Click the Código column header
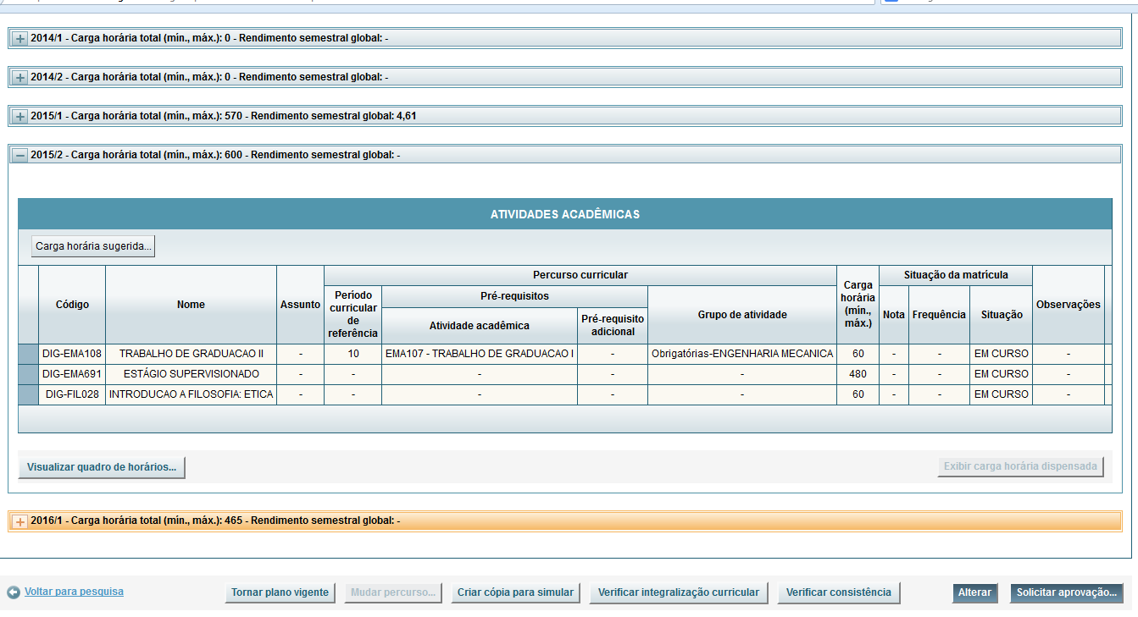Viewport: 1138px width, 617px height. (72, 305)
